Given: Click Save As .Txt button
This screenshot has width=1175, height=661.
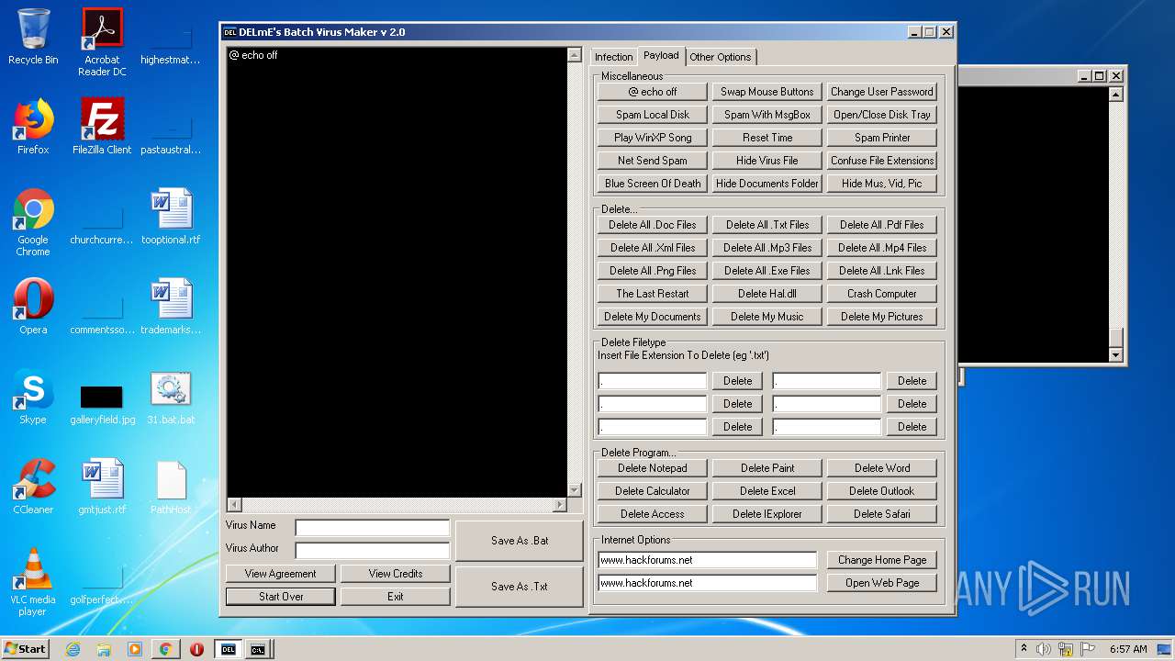Looking at the screenshot, I should (x=520, y=587).
